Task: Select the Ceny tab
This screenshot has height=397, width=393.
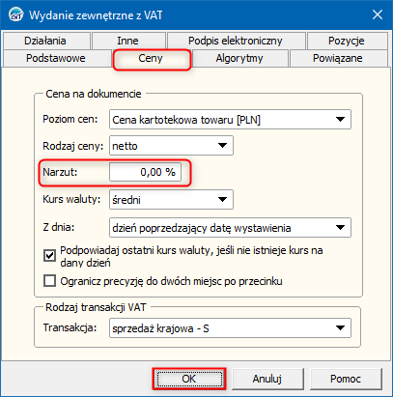Action: point(151,59)
